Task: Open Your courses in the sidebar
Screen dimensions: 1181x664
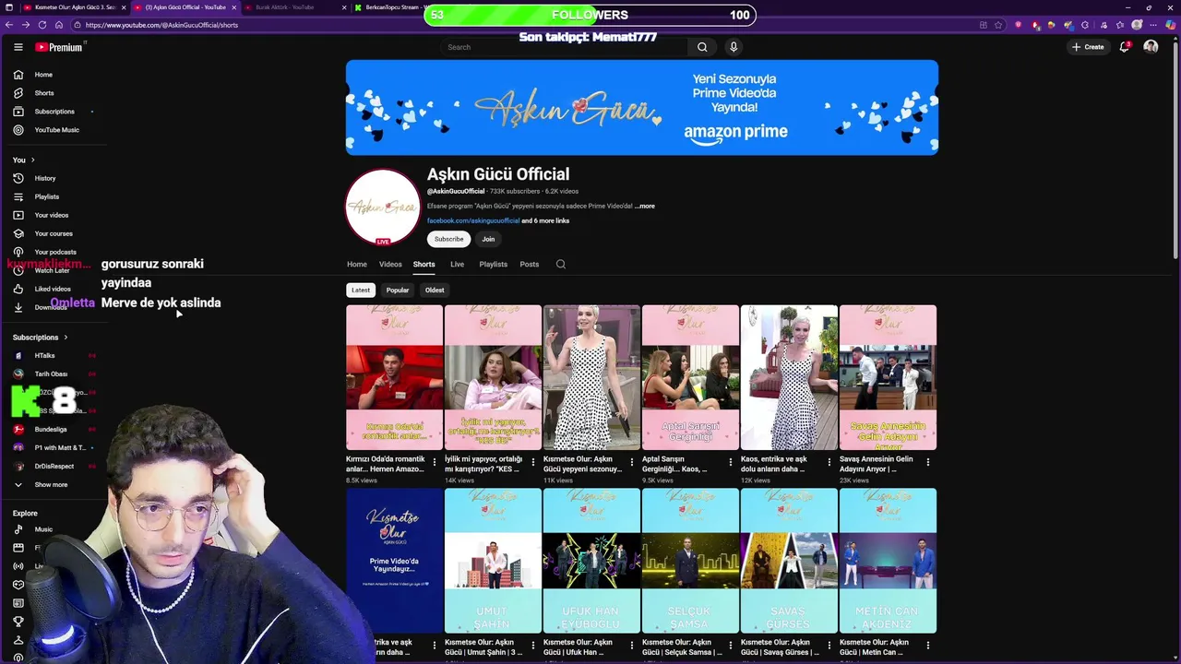Action: click(54, 233)
